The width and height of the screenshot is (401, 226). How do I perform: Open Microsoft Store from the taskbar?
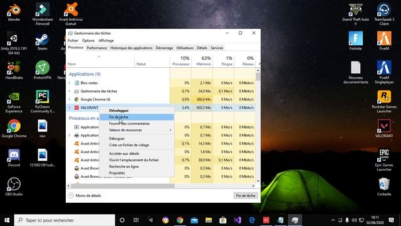coord(223,220)
